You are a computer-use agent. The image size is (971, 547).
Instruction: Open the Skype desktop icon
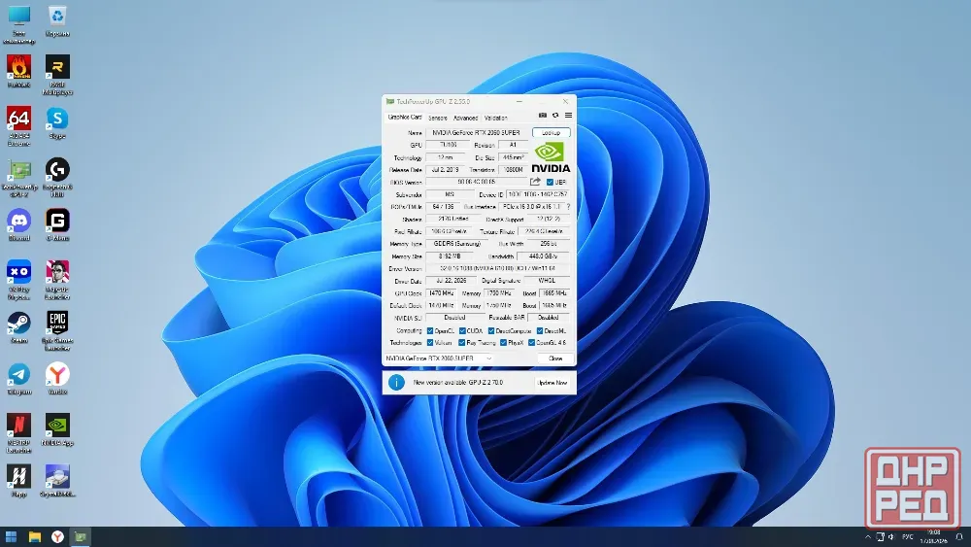(x=57, y=122)
